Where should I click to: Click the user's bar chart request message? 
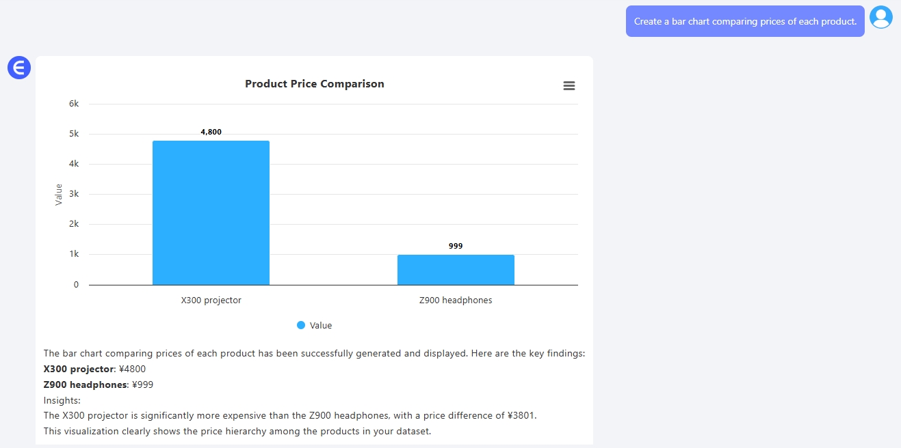(745, 21)
